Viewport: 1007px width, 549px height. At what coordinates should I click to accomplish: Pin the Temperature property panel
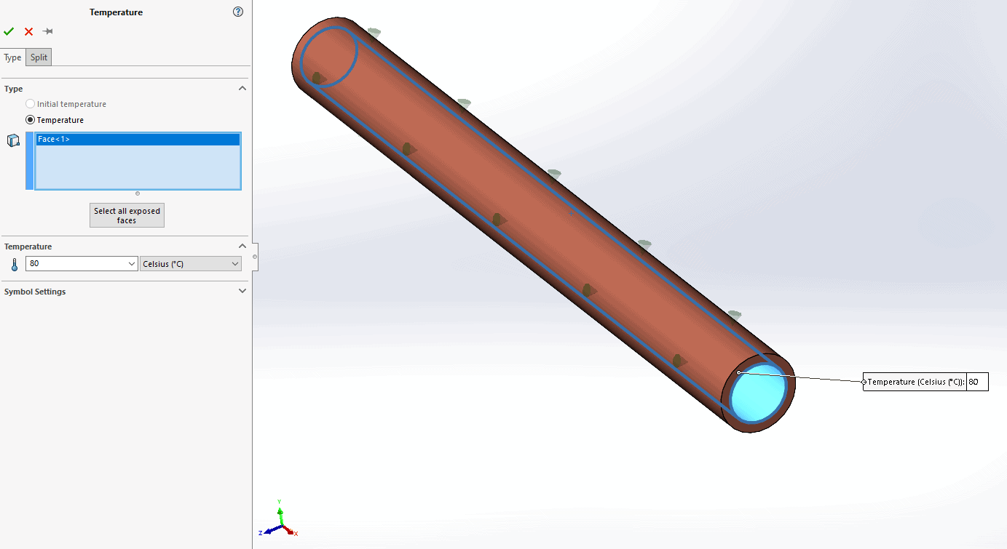click(48, 31)
